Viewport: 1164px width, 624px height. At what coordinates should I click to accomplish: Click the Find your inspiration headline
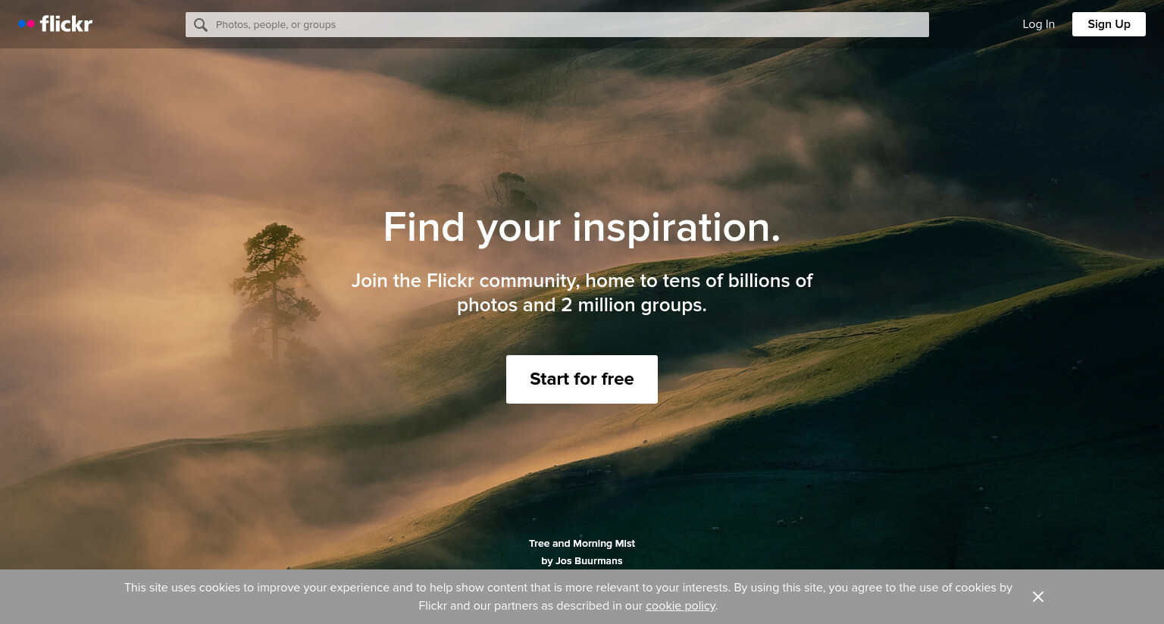[x=582, y=227]
